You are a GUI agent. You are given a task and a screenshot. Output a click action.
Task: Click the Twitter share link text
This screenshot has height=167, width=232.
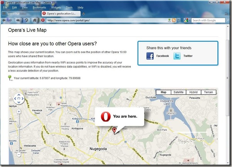(x=188, y=56)
